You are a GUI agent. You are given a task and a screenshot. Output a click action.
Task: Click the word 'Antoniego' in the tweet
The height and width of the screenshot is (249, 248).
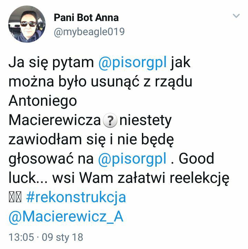click(43, 101)
